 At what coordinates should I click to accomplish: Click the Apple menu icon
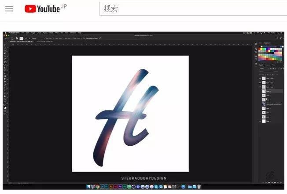point(4,33)
